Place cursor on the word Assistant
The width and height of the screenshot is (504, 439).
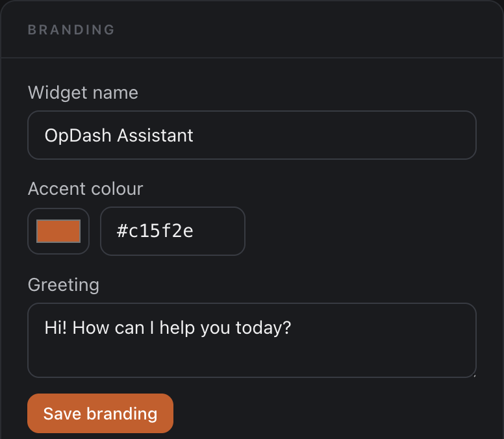(155, 135)
